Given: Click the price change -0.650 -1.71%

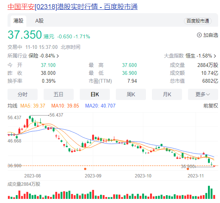Looking at the screenshot, I should pyautogui.click(x=73, y=36).
